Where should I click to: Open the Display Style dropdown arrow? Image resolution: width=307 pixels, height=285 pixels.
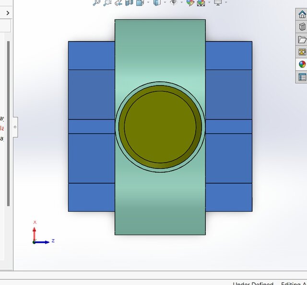click(165, 2)
